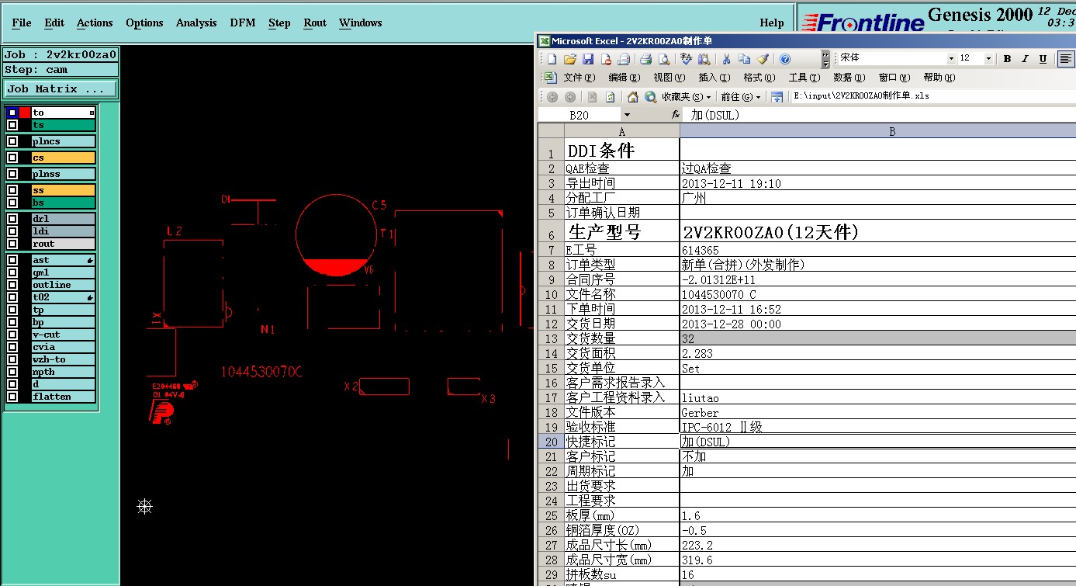Open the File menu in Genesis
Viewport: 1076px width, 586px height.
click(x=22, y=23)
